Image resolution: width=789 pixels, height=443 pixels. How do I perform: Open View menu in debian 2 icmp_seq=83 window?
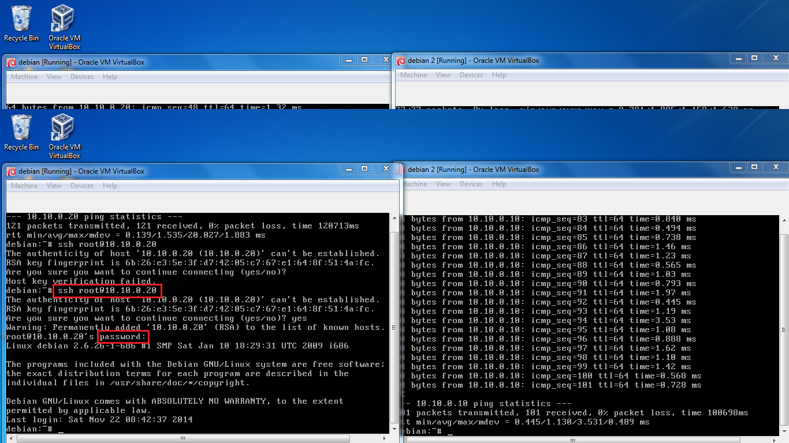[444, 184]
